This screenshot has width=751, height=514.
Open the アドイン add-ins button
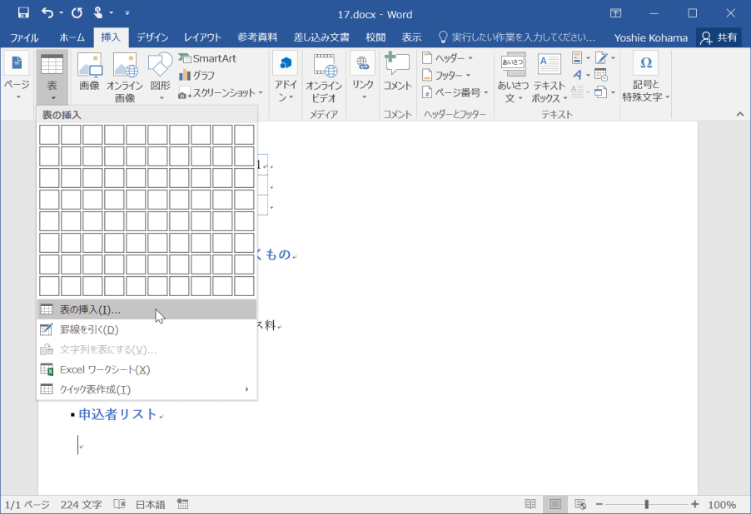[286, 77]
